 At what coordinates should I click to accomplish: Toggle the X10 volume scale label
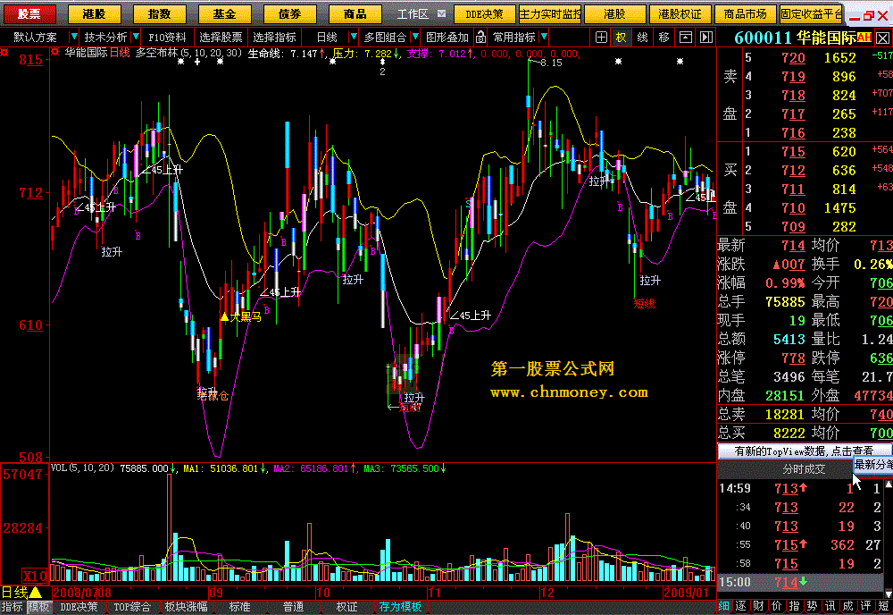click(36, 575)
